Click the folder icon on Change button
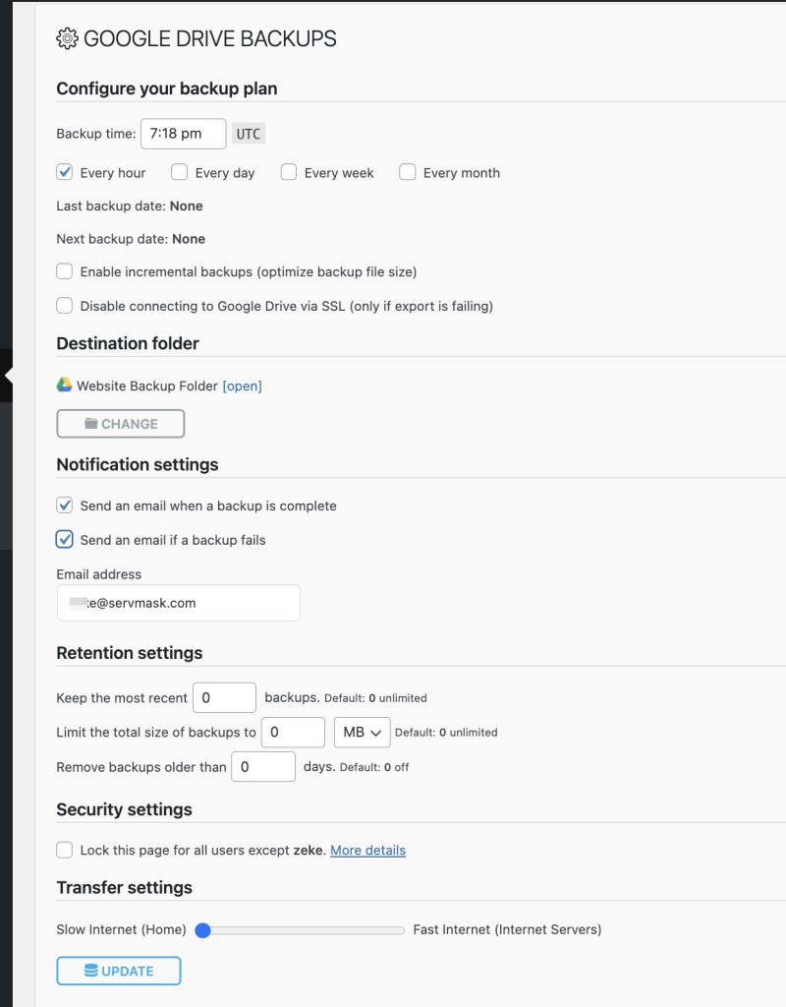The width and height of the screenshot is (786, 1007). (90, 424)
